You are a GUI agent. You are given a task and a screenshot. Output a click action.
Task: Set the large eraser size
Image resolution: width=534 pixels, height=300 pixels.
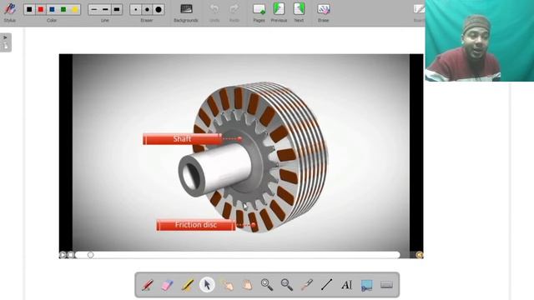point(159,9)
